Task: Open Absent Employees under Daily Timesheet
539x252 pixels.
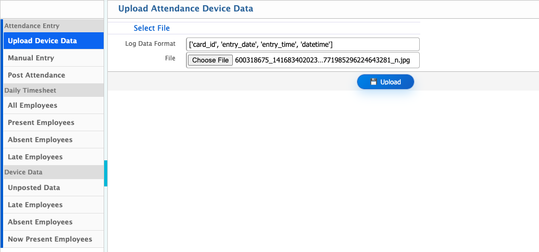Action: [x=40, y=140]
